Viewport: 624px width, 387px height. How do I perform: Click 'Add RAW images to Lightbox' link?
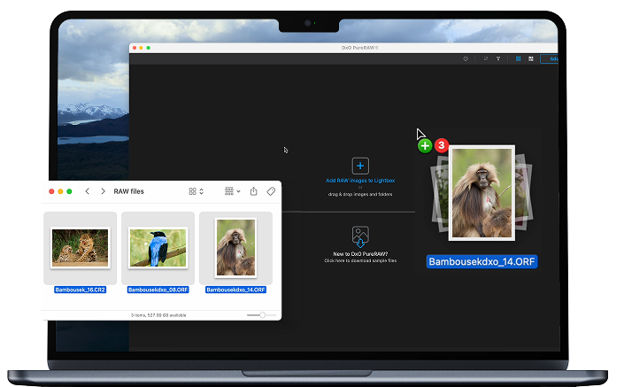[359, 181]
